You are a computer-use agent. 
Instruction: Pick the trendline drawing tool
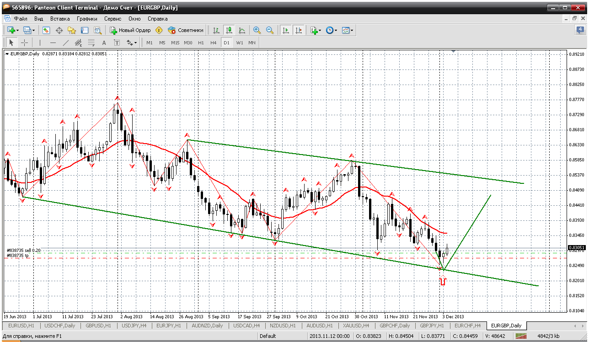pyautogui.click(x=66, y=43)
